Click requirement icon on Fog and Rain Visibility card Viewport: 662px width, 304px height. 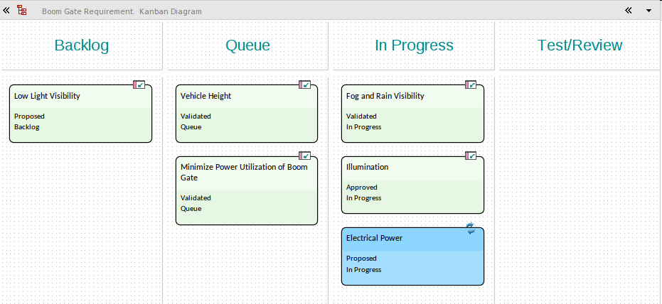point(471,85)
